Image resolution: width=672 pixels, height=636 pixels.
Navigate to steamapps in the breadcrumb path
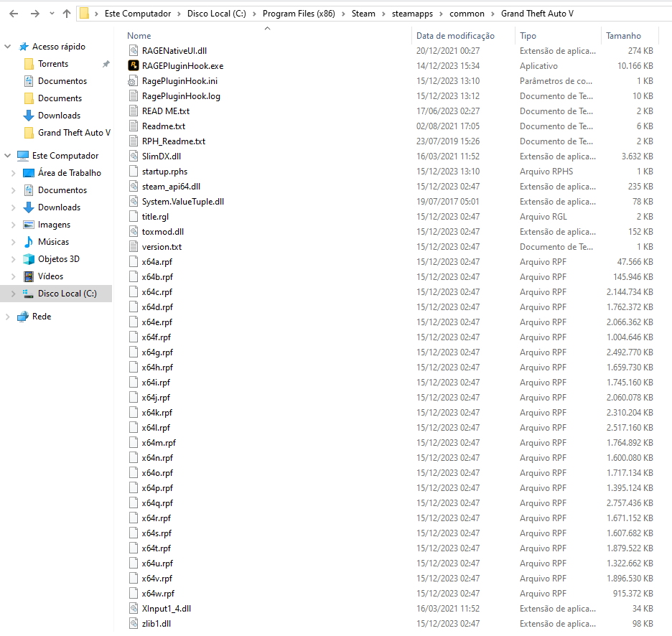[412, 14]
